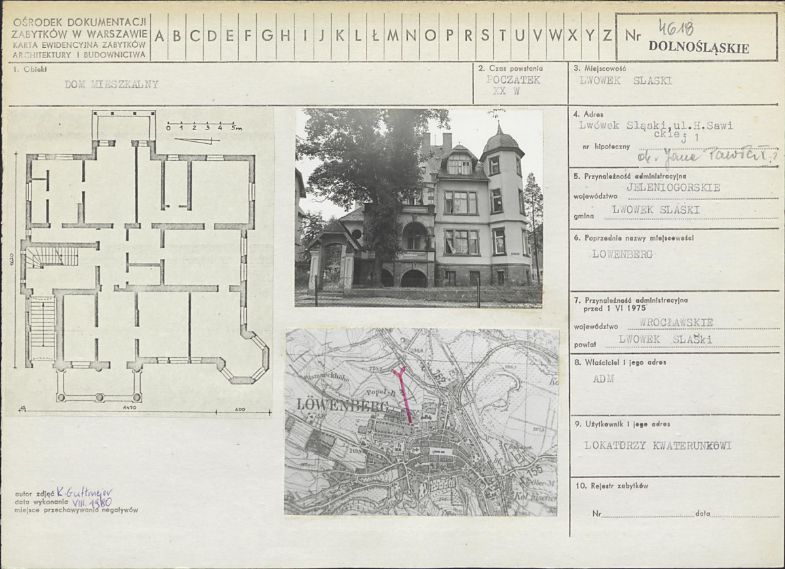Select letter S in the alphabet index
This screenshot has width=785, height=569.
click(485, 36)
